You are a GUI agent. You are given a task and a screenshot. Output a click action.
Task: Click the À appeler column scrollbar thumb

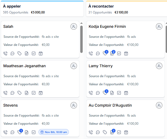click(x=81, y=39)
